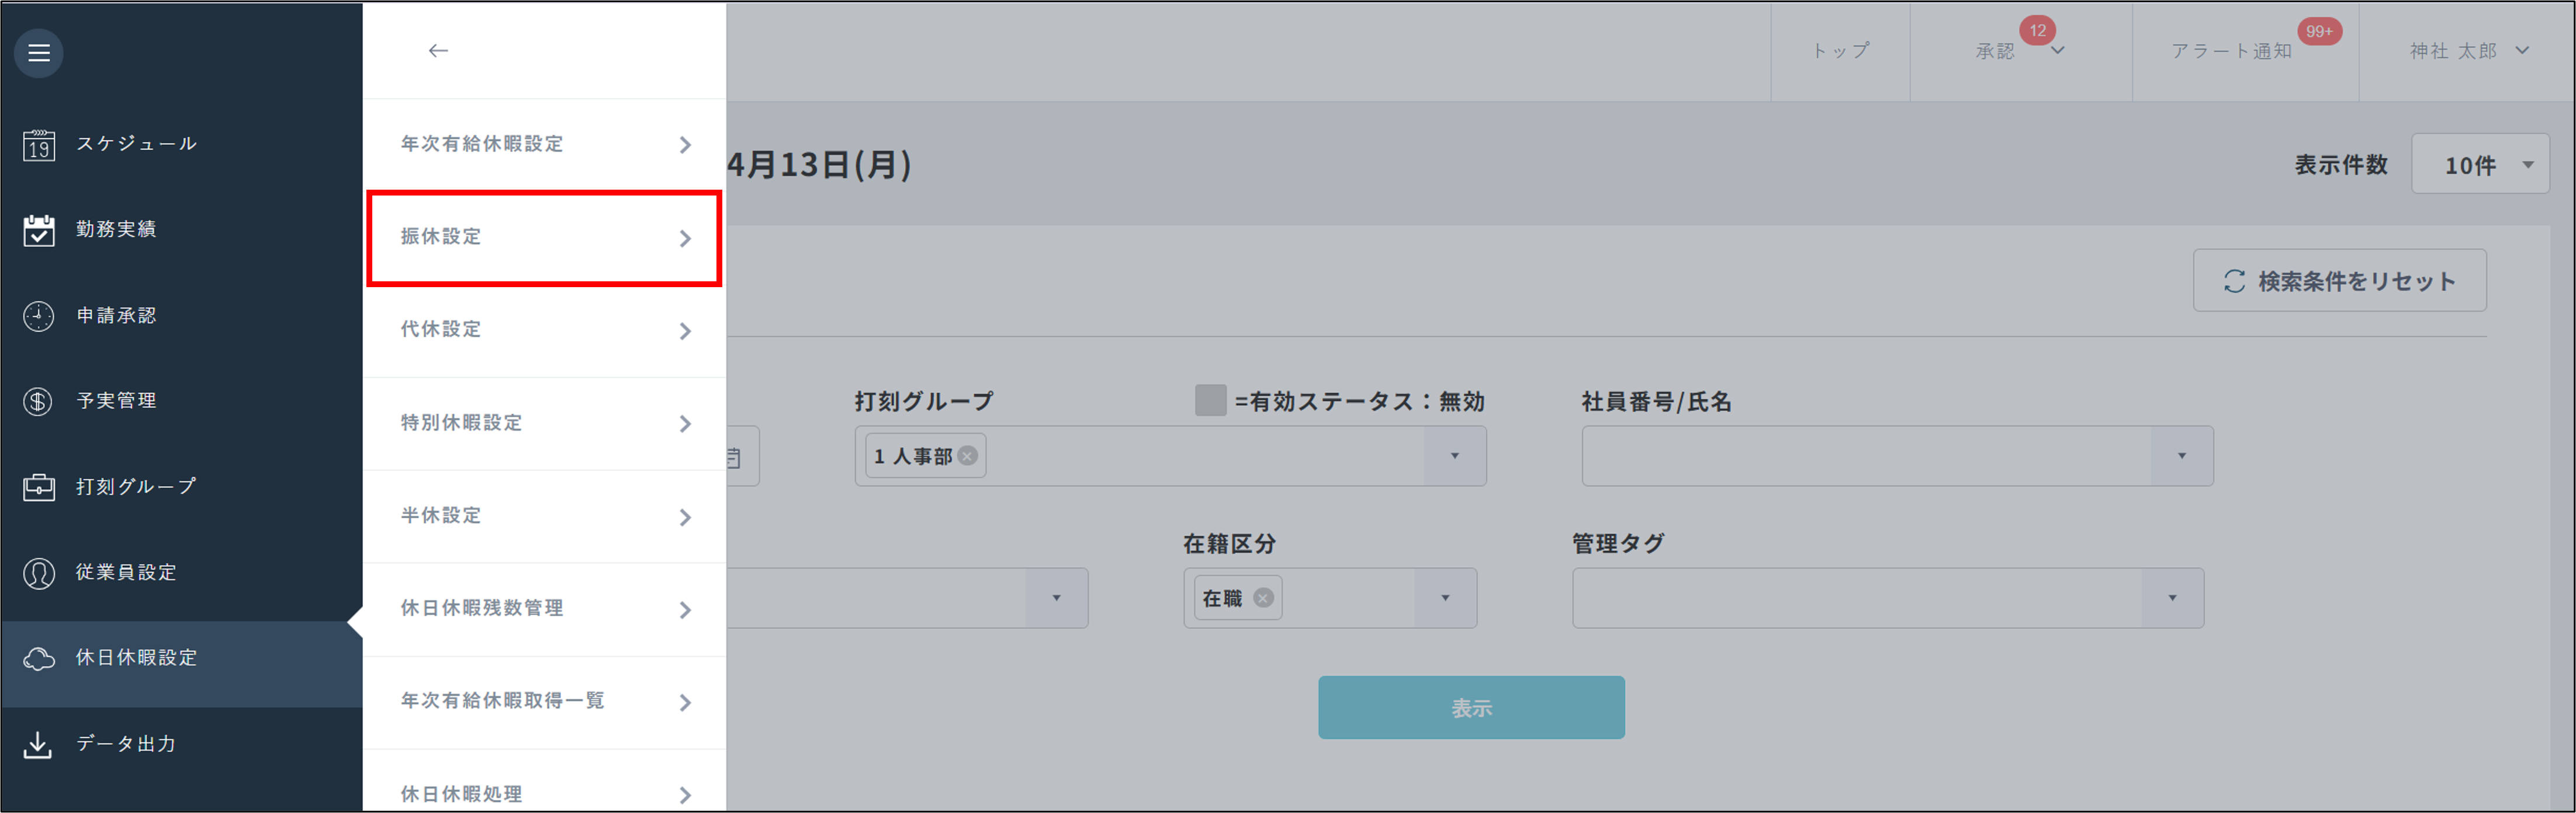2576x813 pixels.
Task: Click the 休日休暇設定 cloud icon
Action: (x=38, y=659)
